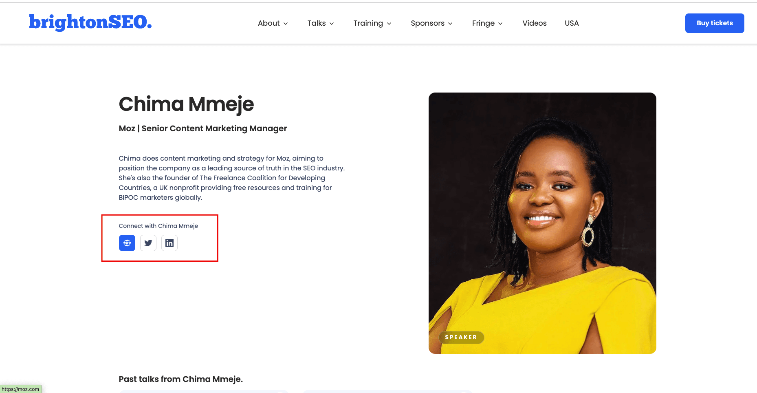This screenshot has height=393, width=757.
Task: Click the Past talks section heading
Action: tap(180, 379)
